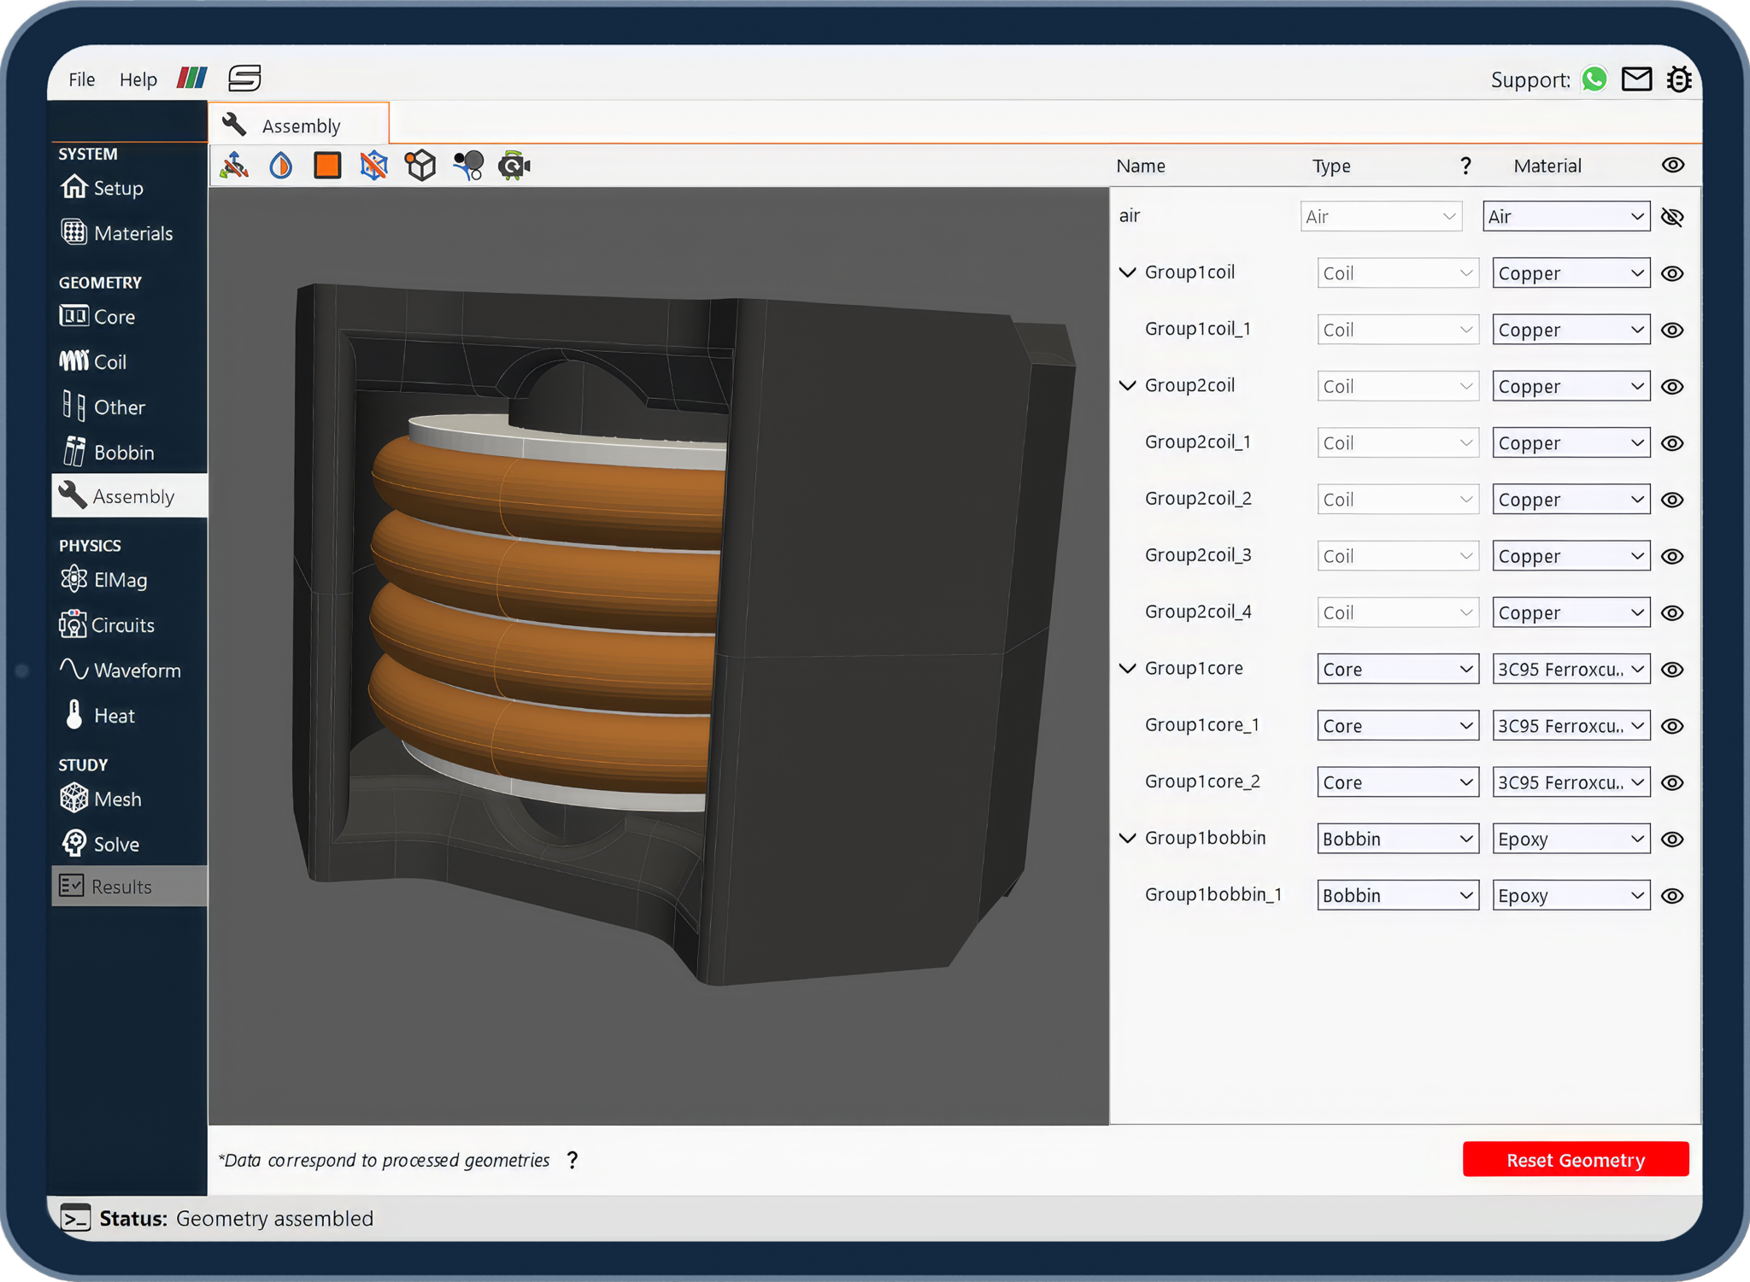
Task: Click the bug report icon
Action: pyautogui.click(x=1679, y=79)
